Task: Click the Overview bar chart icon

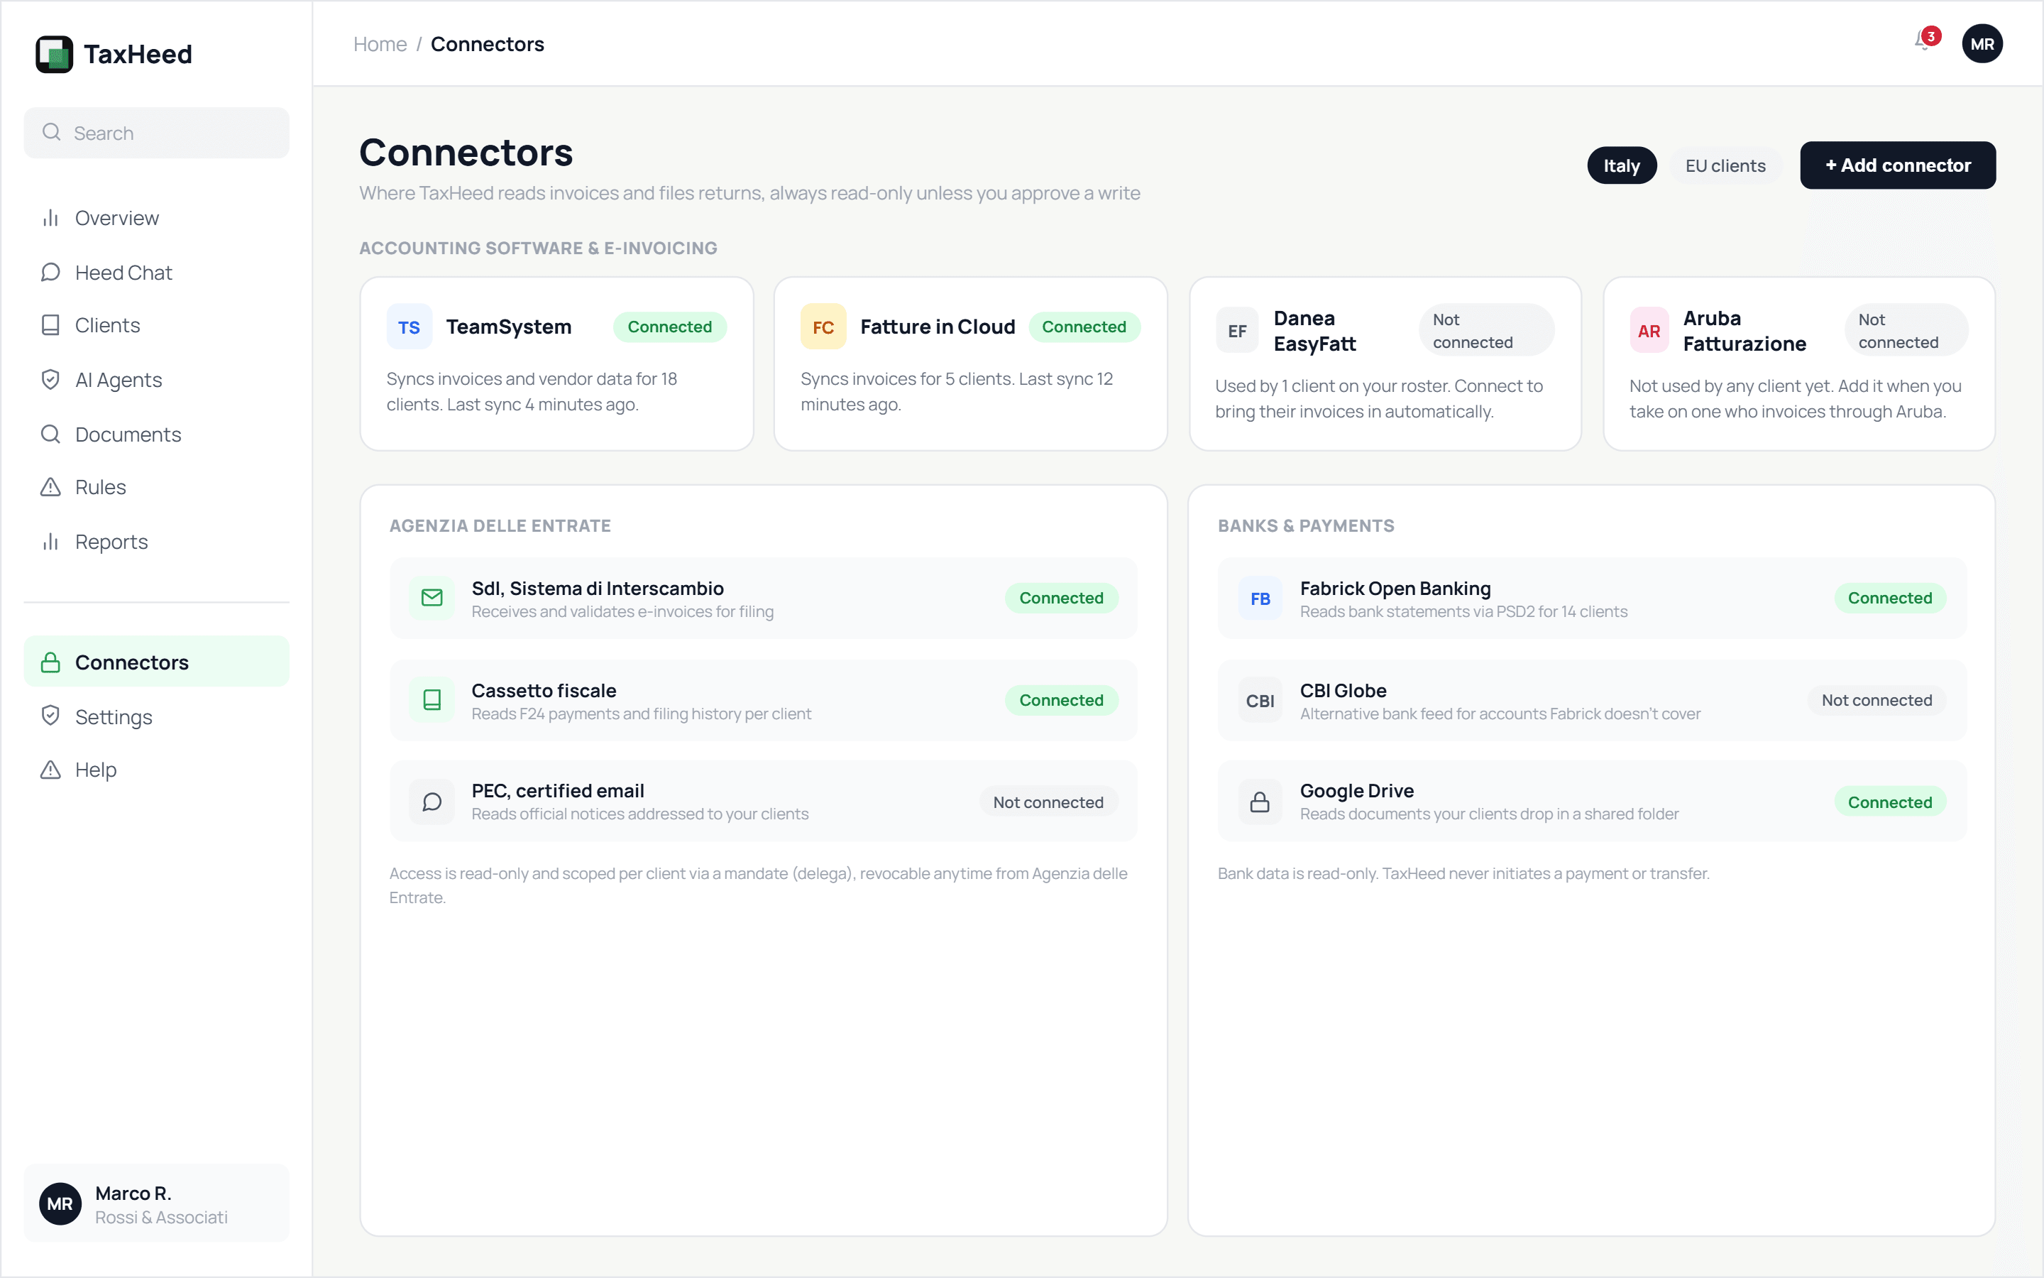Action: click(50, 218)
